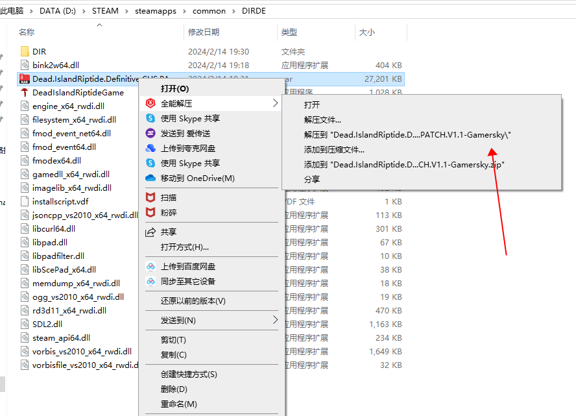576x416 pixels.
Task: Click the bink2w64.dll file icon
Action: [x=25, y=65]
